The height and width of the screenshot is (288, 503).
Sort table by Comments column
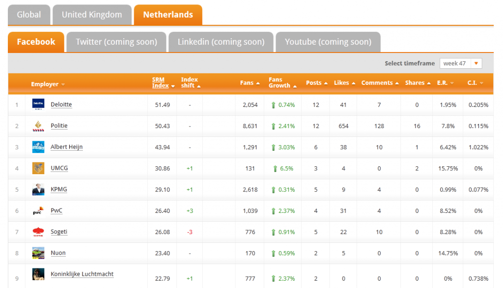point(380,82)
